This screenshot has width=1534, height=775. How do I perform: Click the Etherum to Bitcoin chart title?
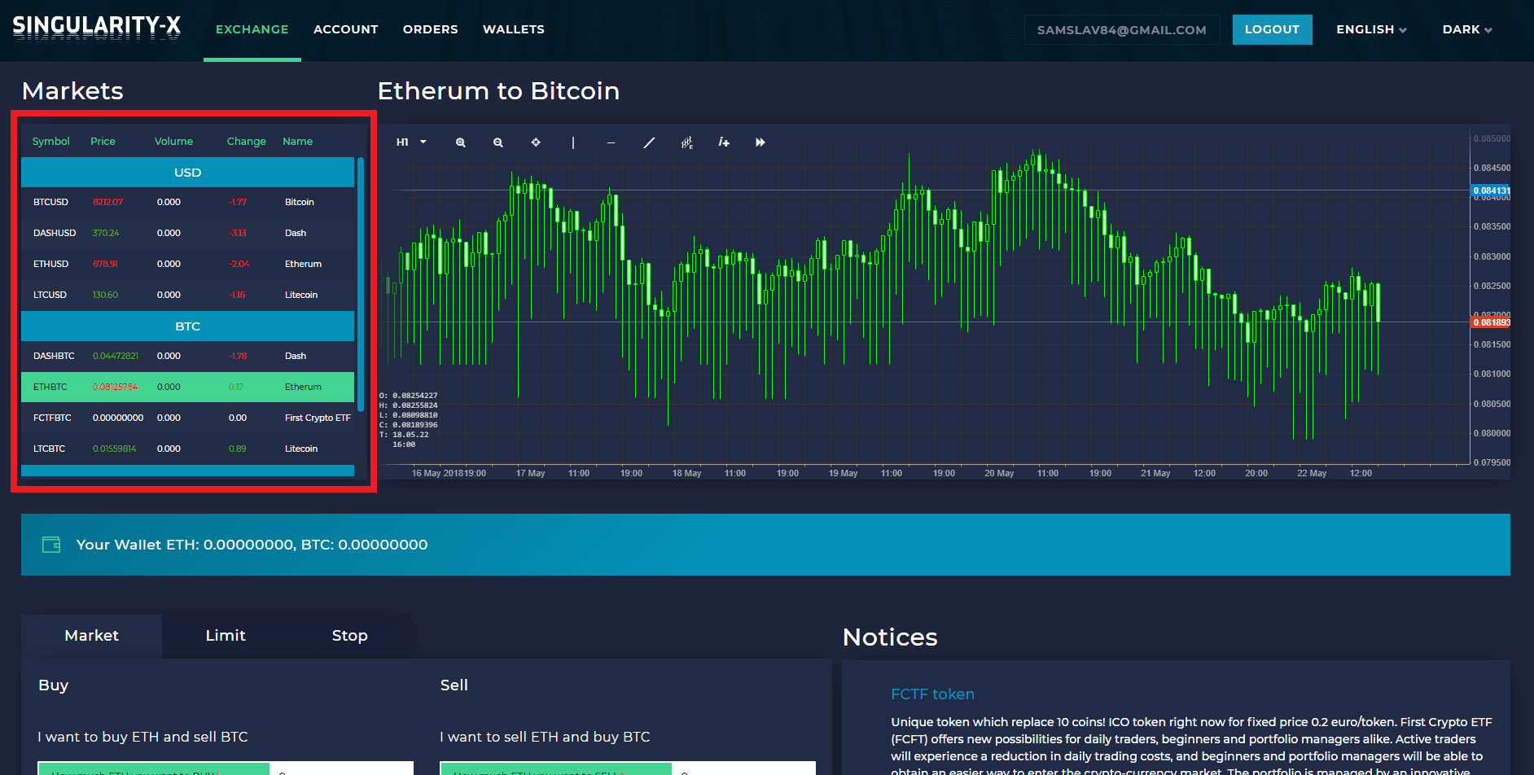click(x=498, y=91)
